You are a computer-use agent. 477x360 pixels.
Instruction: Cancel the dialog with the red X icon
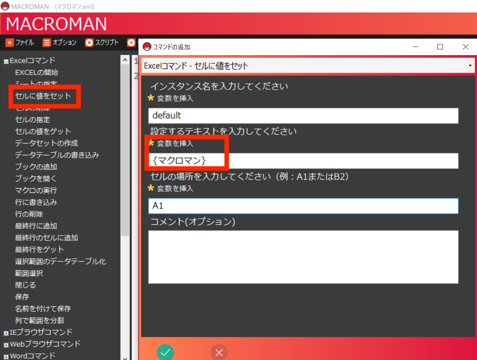(x=219, y=352)
